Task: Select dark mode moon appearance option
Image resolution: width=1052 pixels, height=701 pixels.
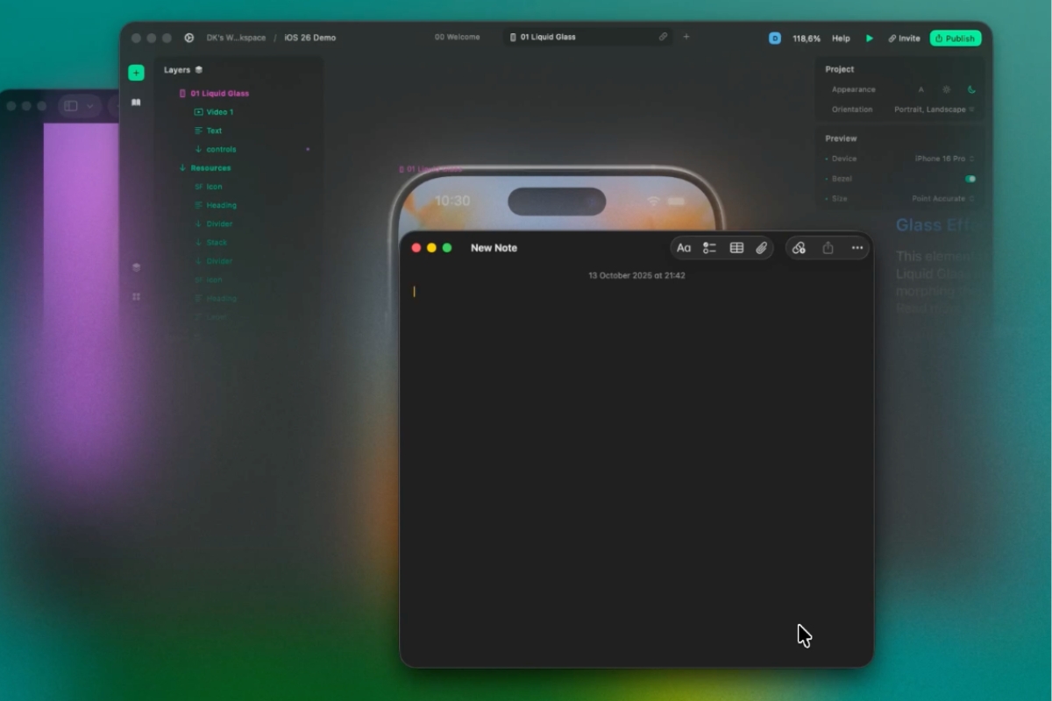Action: 971,89
